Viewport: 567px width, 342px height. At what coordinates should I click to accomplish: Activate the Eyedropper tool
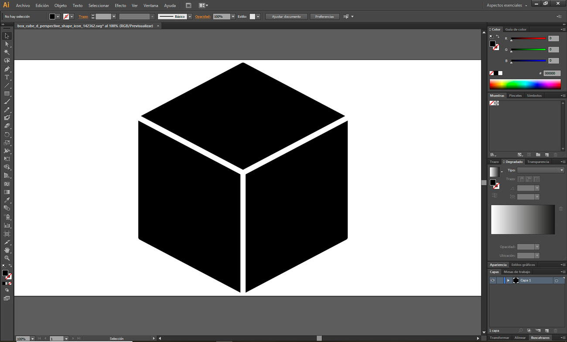(x=7, y=200)
